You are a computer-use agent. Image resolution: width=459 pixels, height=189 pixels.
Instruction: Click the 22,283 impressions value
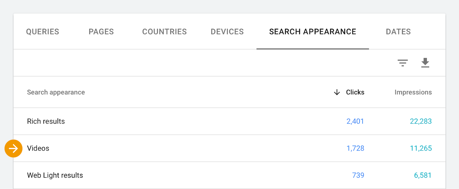421,121
